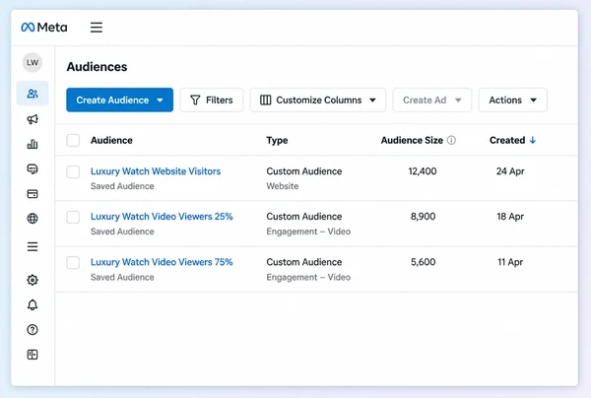Open the megaphone campaigns icon
This screenshot has height=398, width=591.
33,119
